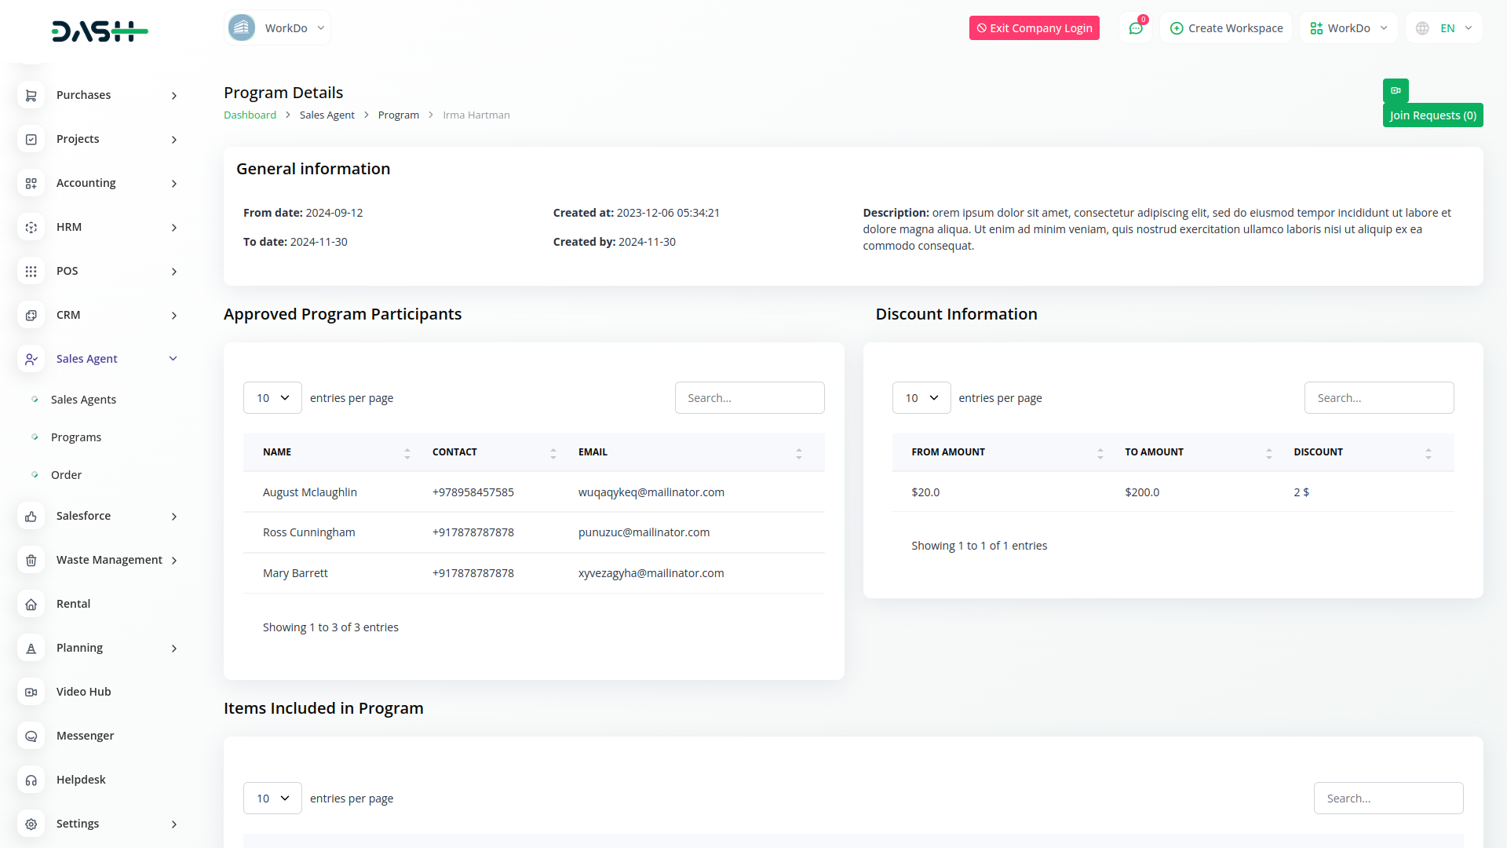The height and width of the screenshot is (848, 1507).
Task: Open Programs submenu item
Action: point(76,437)
